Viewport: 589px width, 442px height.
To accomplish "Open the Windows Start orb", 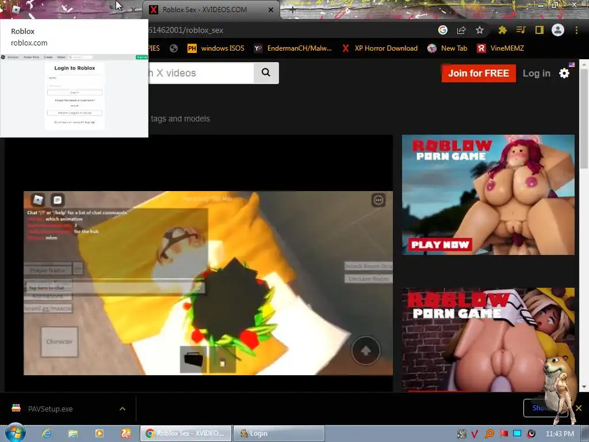I will (x=15, y=433).
